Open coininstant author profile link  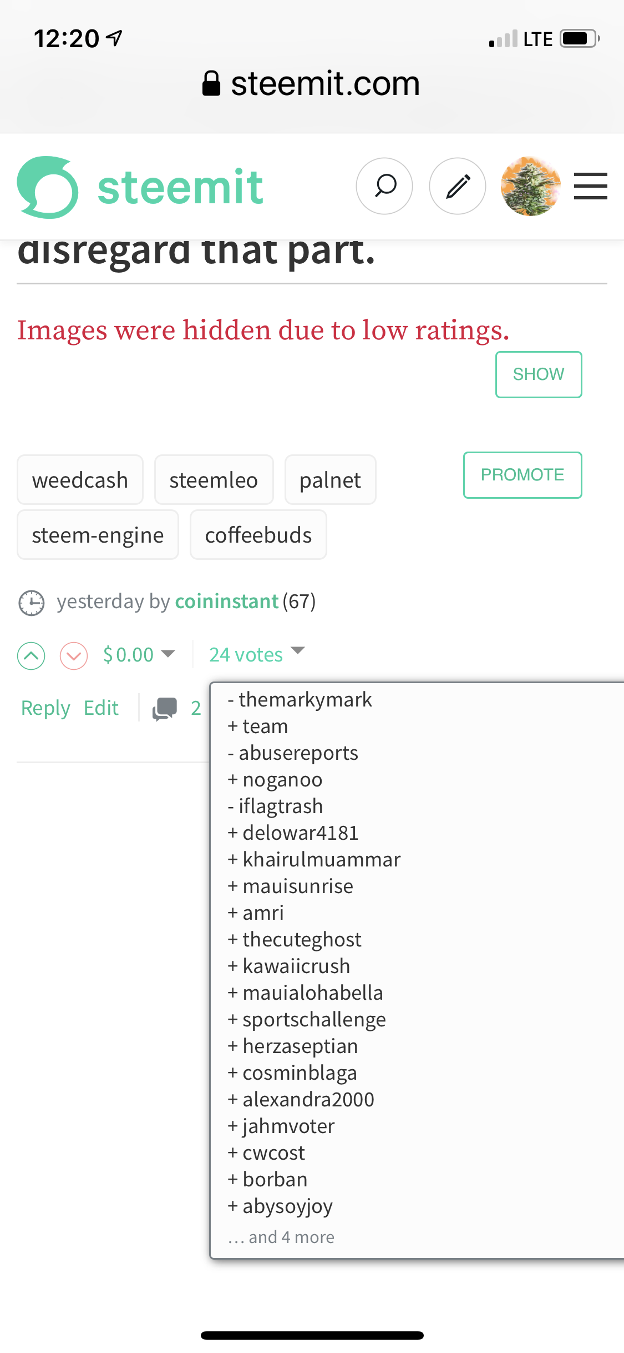point(226,602)
